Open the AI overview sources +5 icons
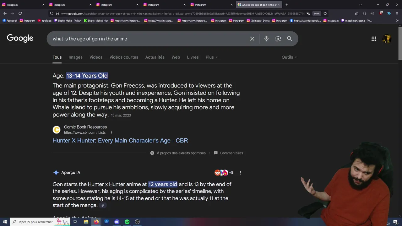The image size is (402, 226). point(224,173)
